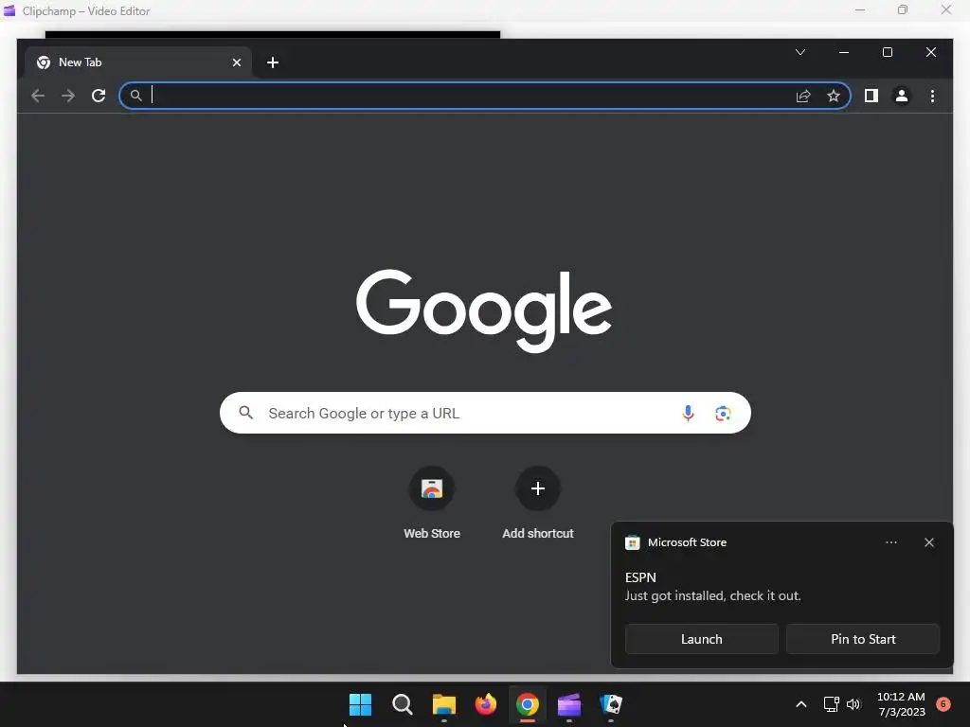Select the New Tab tab
The width and height of the screenshot is (970, 727).
click(x=137, y=62)
